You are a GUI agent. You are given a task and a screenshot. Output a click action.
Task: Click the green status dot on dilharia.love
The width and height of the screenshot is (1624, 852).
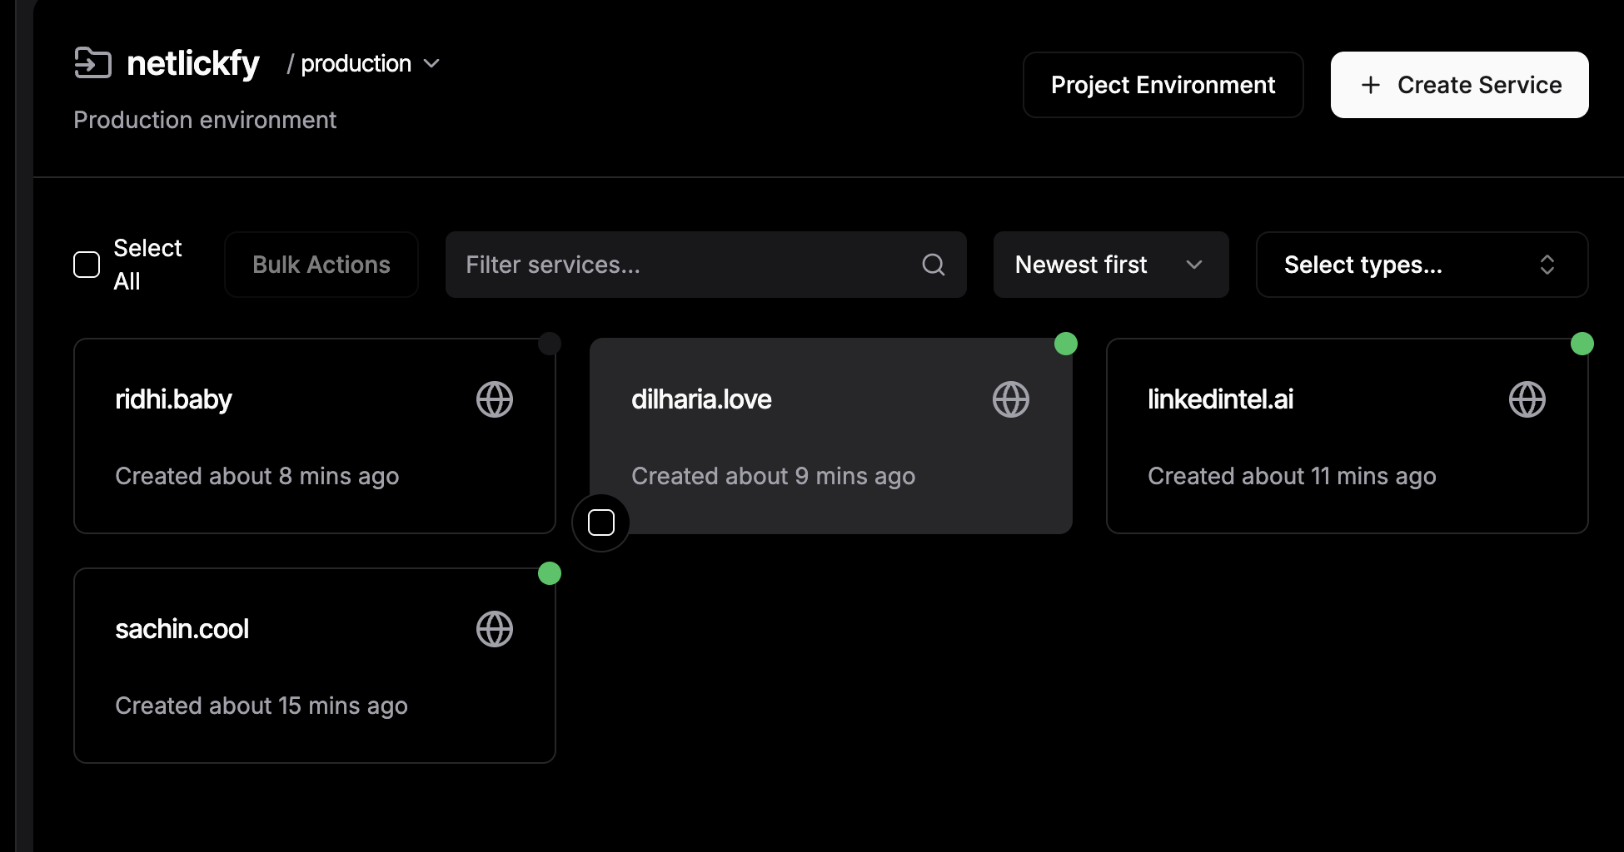[x=1065, y=344]
